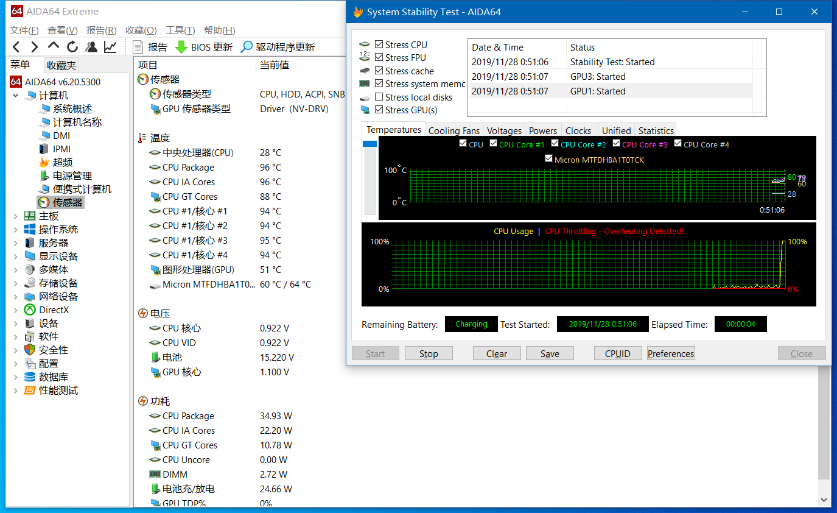Screen dimensions: 837x513
Task: Uncheck CPU Core #1 graph checkbox
Action: pyautogui.click(x=494, y=144)
